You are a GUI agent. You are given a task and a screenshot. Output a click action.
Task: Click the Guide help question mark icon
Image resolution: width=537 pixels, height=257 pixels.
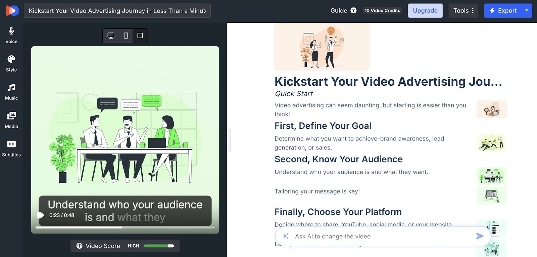pos(353,11)
